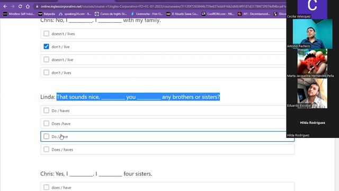Reload the page with the refresh icon
339x191 pixels.
click(20, 6)
